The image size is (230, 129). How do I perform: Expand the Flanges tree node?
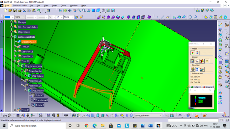pos(12,22)
